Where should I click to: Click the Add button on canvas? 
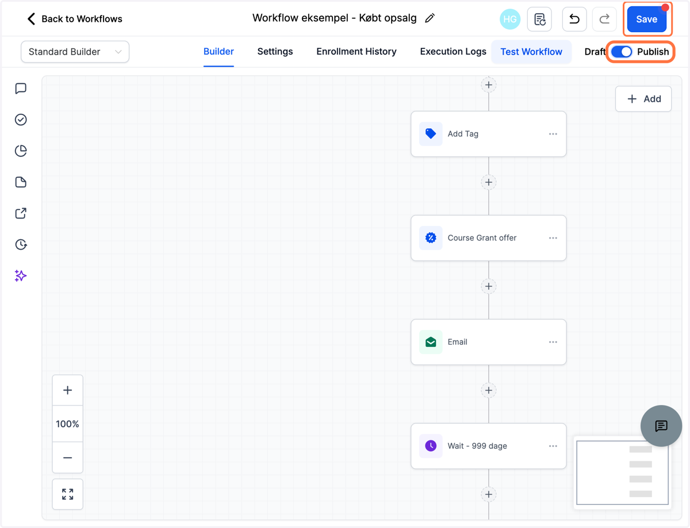[x=643, y=99]
